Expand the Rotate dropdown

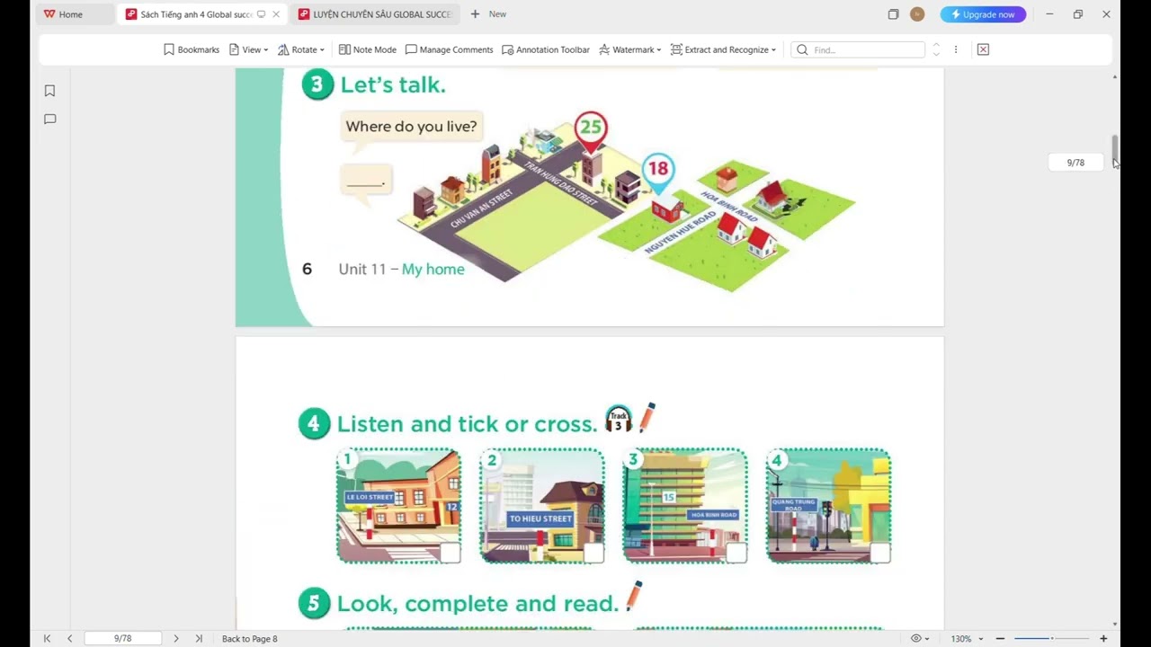[x=301, y=50]
